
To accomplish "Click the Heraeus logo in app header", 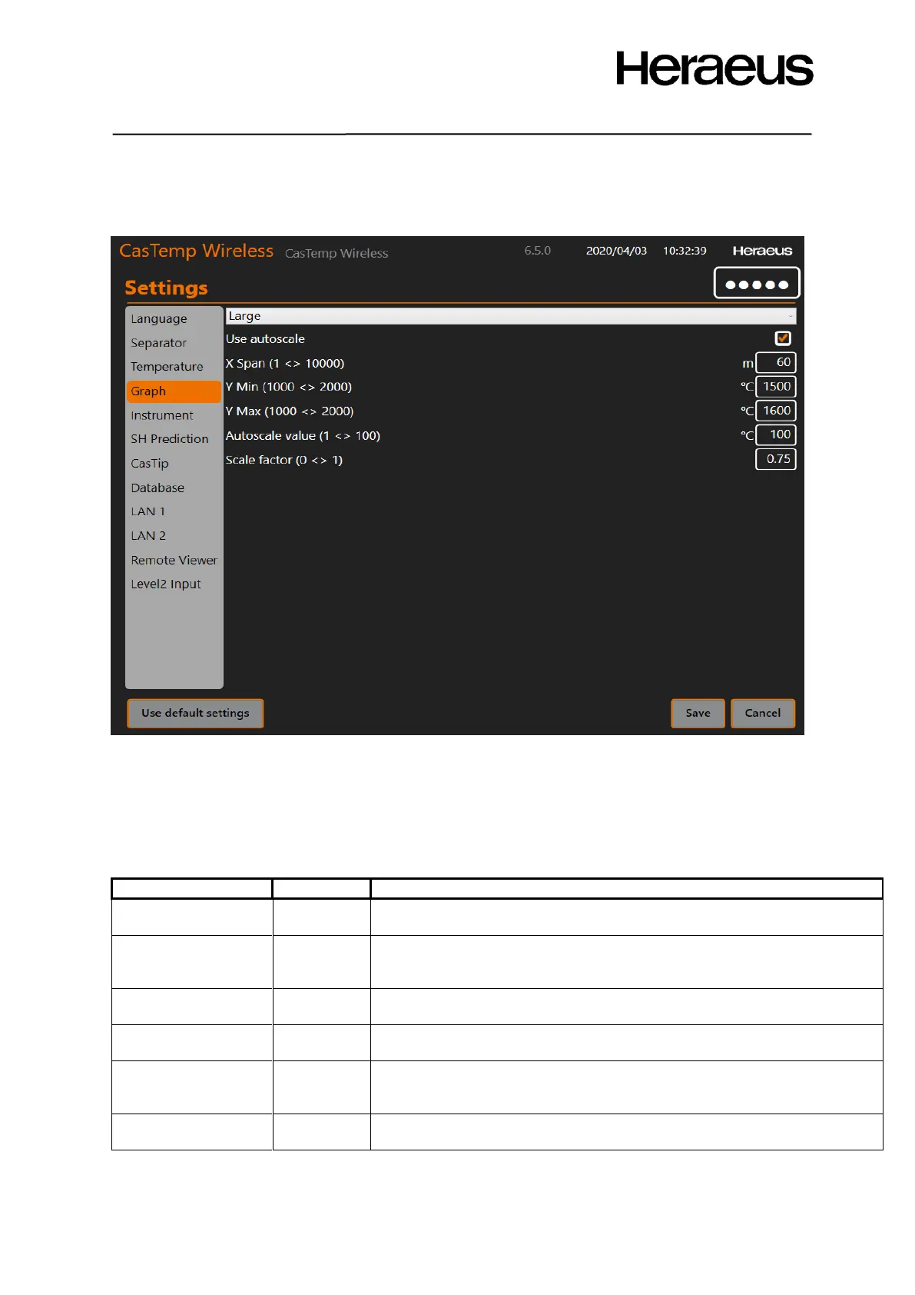I will (762, 251).
